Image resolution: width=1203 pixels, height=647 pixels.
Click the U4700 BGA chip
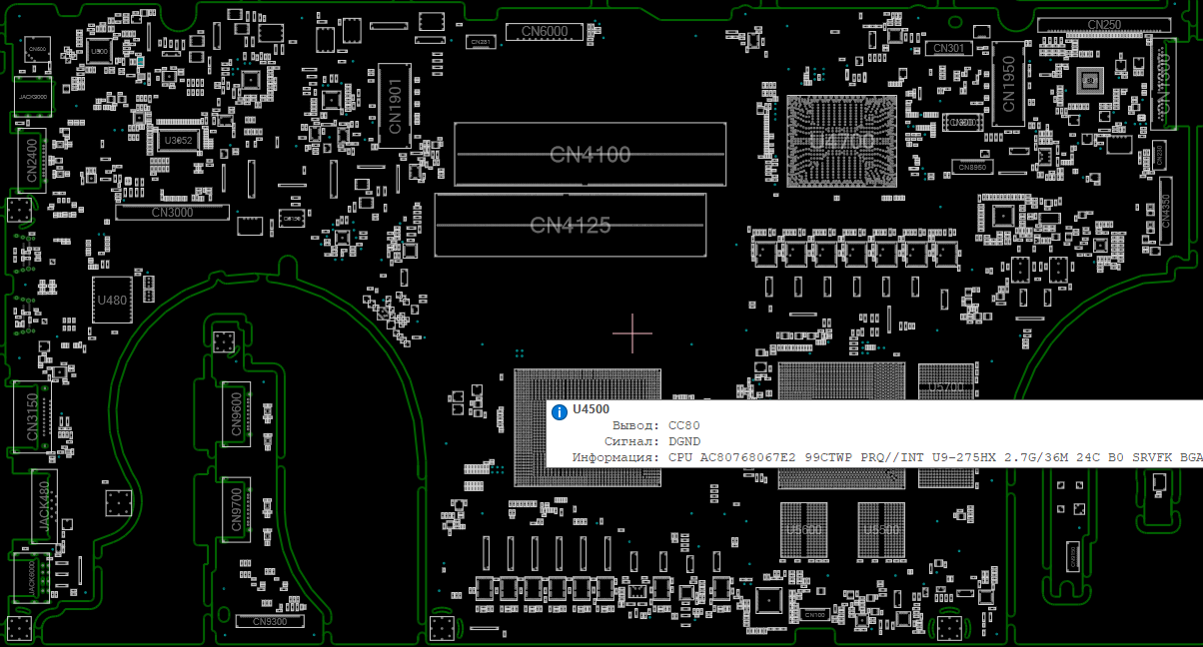point(840,141)
